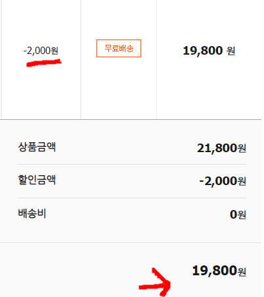Click the 원 unit after the final total
Screen dimensions: 264x297
(x=242, y=272)
